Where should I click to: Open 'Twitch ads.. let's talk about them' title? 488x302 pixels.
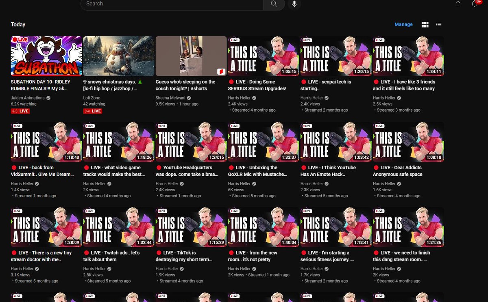[112, 256]
